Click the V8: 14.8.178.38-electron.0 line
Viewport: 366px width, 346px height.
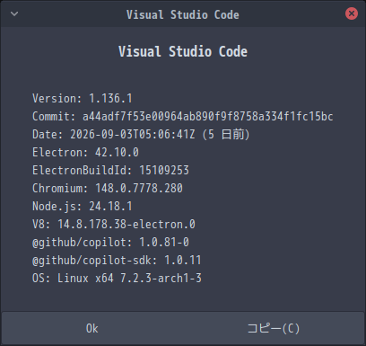[x=114, y=225]
